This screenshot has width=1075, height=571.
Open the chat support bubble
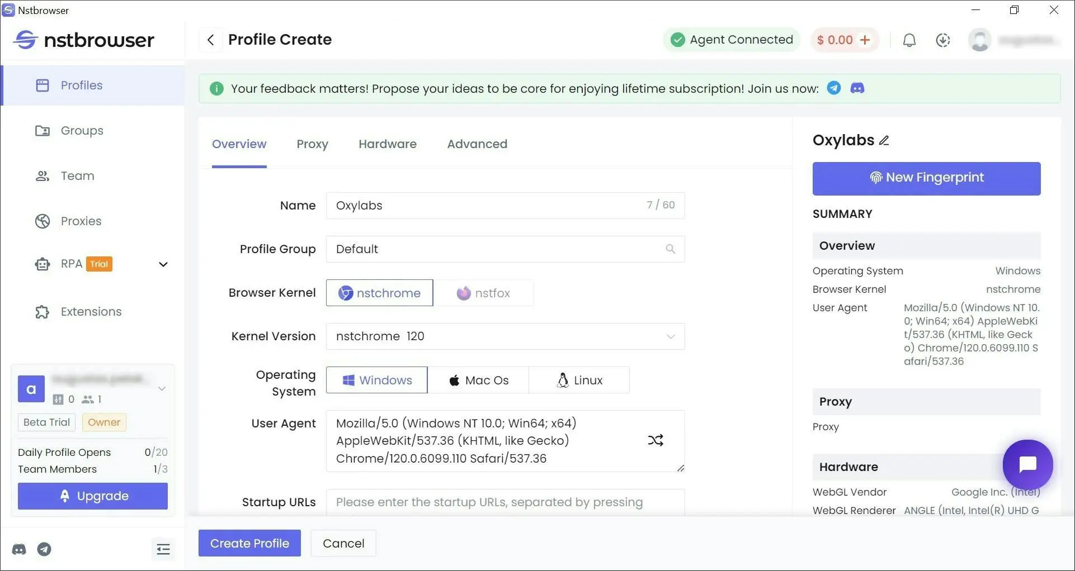coord(1027,464)
